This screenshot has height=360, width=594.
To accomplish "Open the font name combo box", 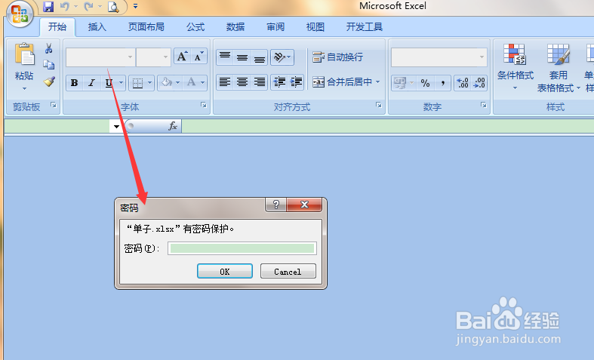I will 100,57.
